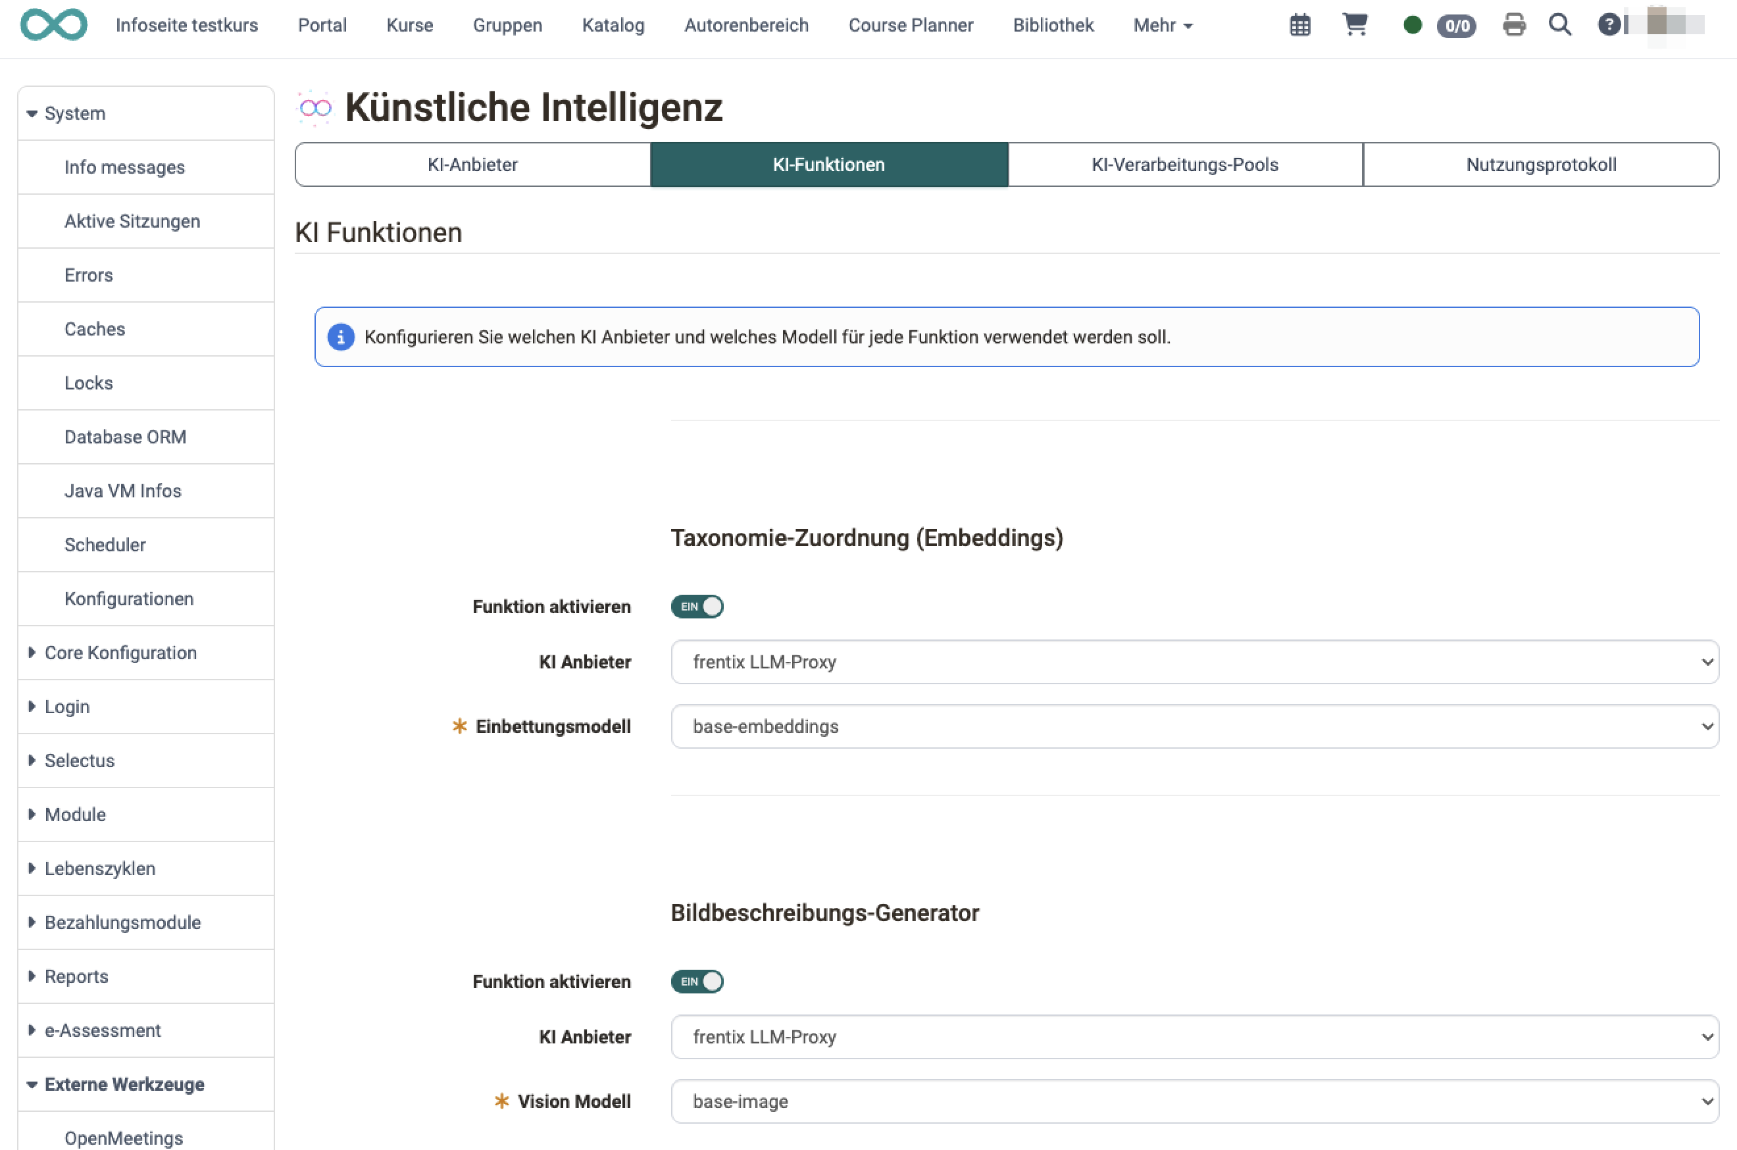
Task: Open Infoseite testkurs in navigation
Action: [187, 25]
